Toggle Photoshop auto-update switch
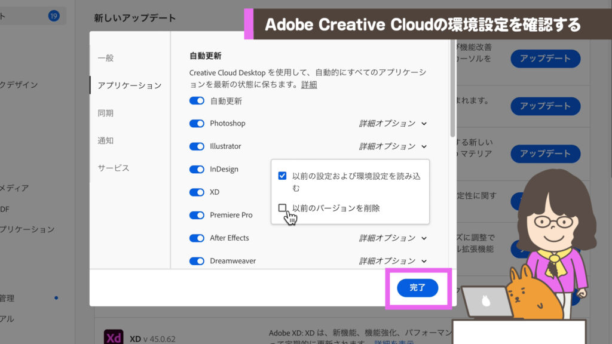The image size is (612, 344). pyautogui.click(x=197, y=123)
